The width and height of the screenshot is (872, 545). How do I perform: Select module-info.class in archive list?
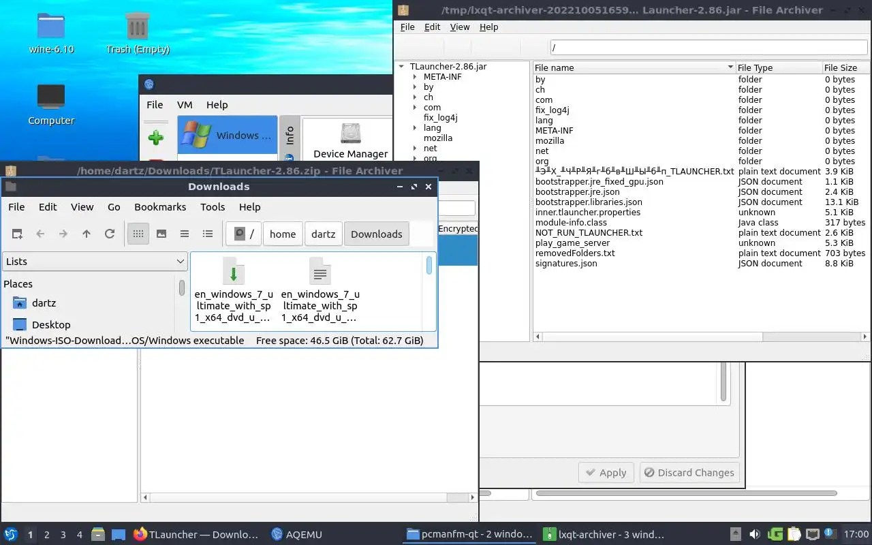pos(571,223)
